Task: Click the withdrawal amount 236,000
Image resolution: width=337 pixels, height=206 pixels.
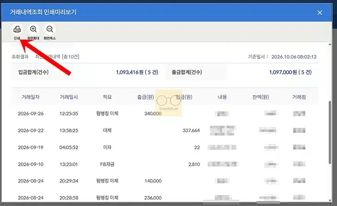Action: 153,198
